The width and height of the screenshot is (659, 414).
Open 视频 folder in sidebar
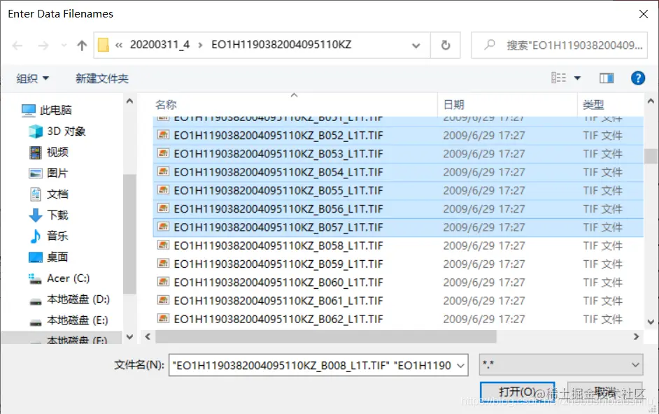[49, 152]
